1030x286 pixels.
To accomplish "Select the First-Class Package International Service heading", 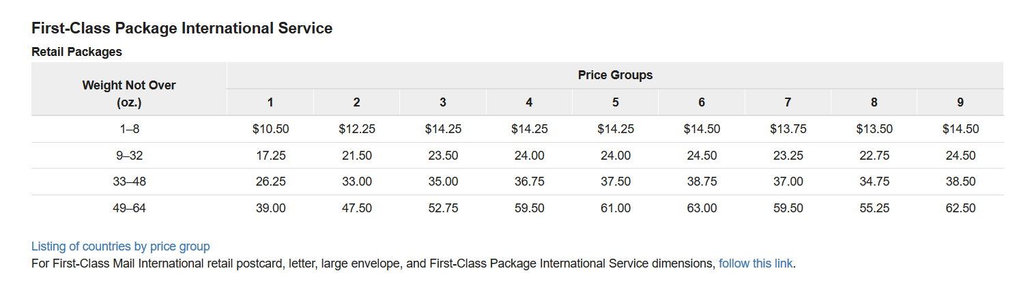I will pyautogui.click(x=182, y=29).
